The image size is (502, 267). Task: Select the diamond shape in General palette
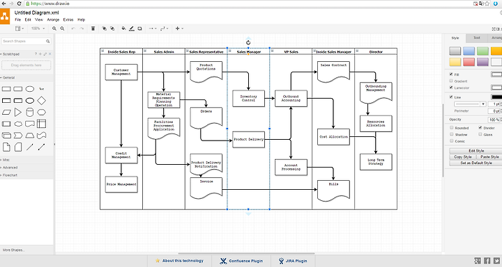pos(41,101)
